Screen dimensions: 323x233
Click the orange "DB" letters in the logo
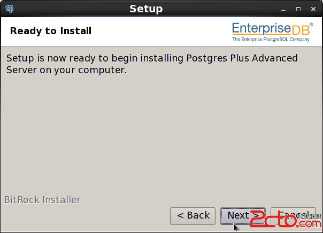coord(301,30)
